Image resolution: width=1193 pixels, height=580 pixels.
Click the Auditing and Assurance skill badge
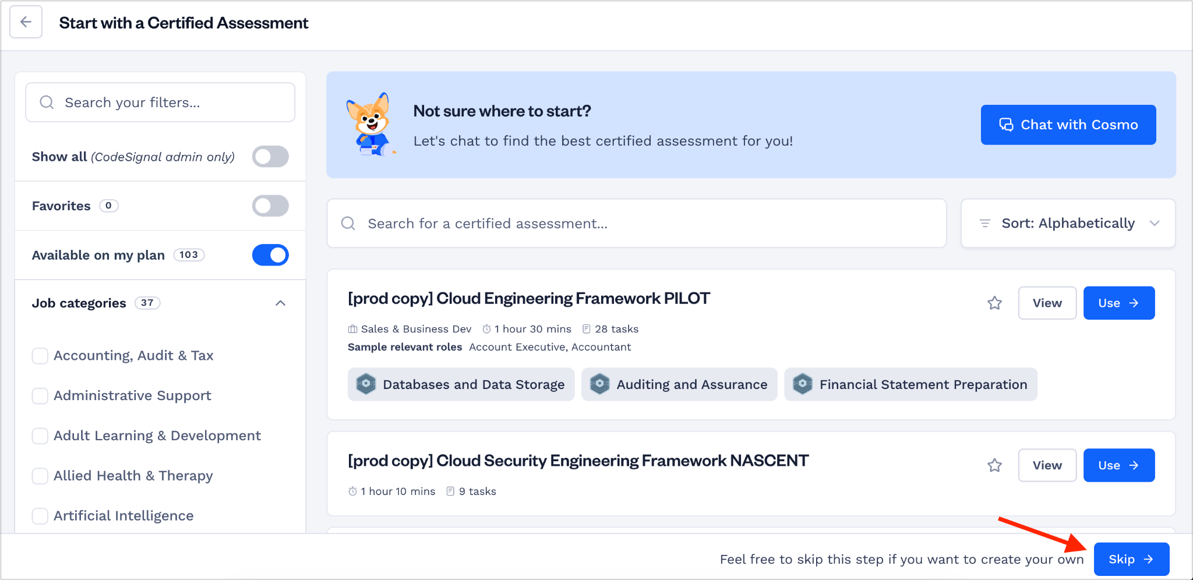pyautogui.click(x=679, y=384)
